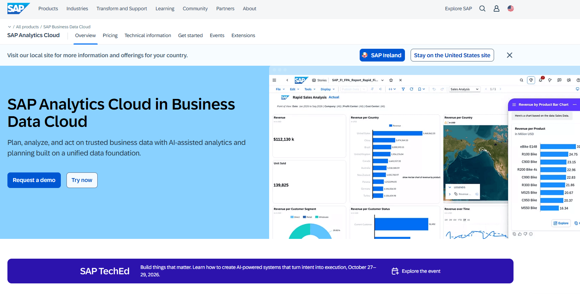Open the About menu

[x=249, y=8]
